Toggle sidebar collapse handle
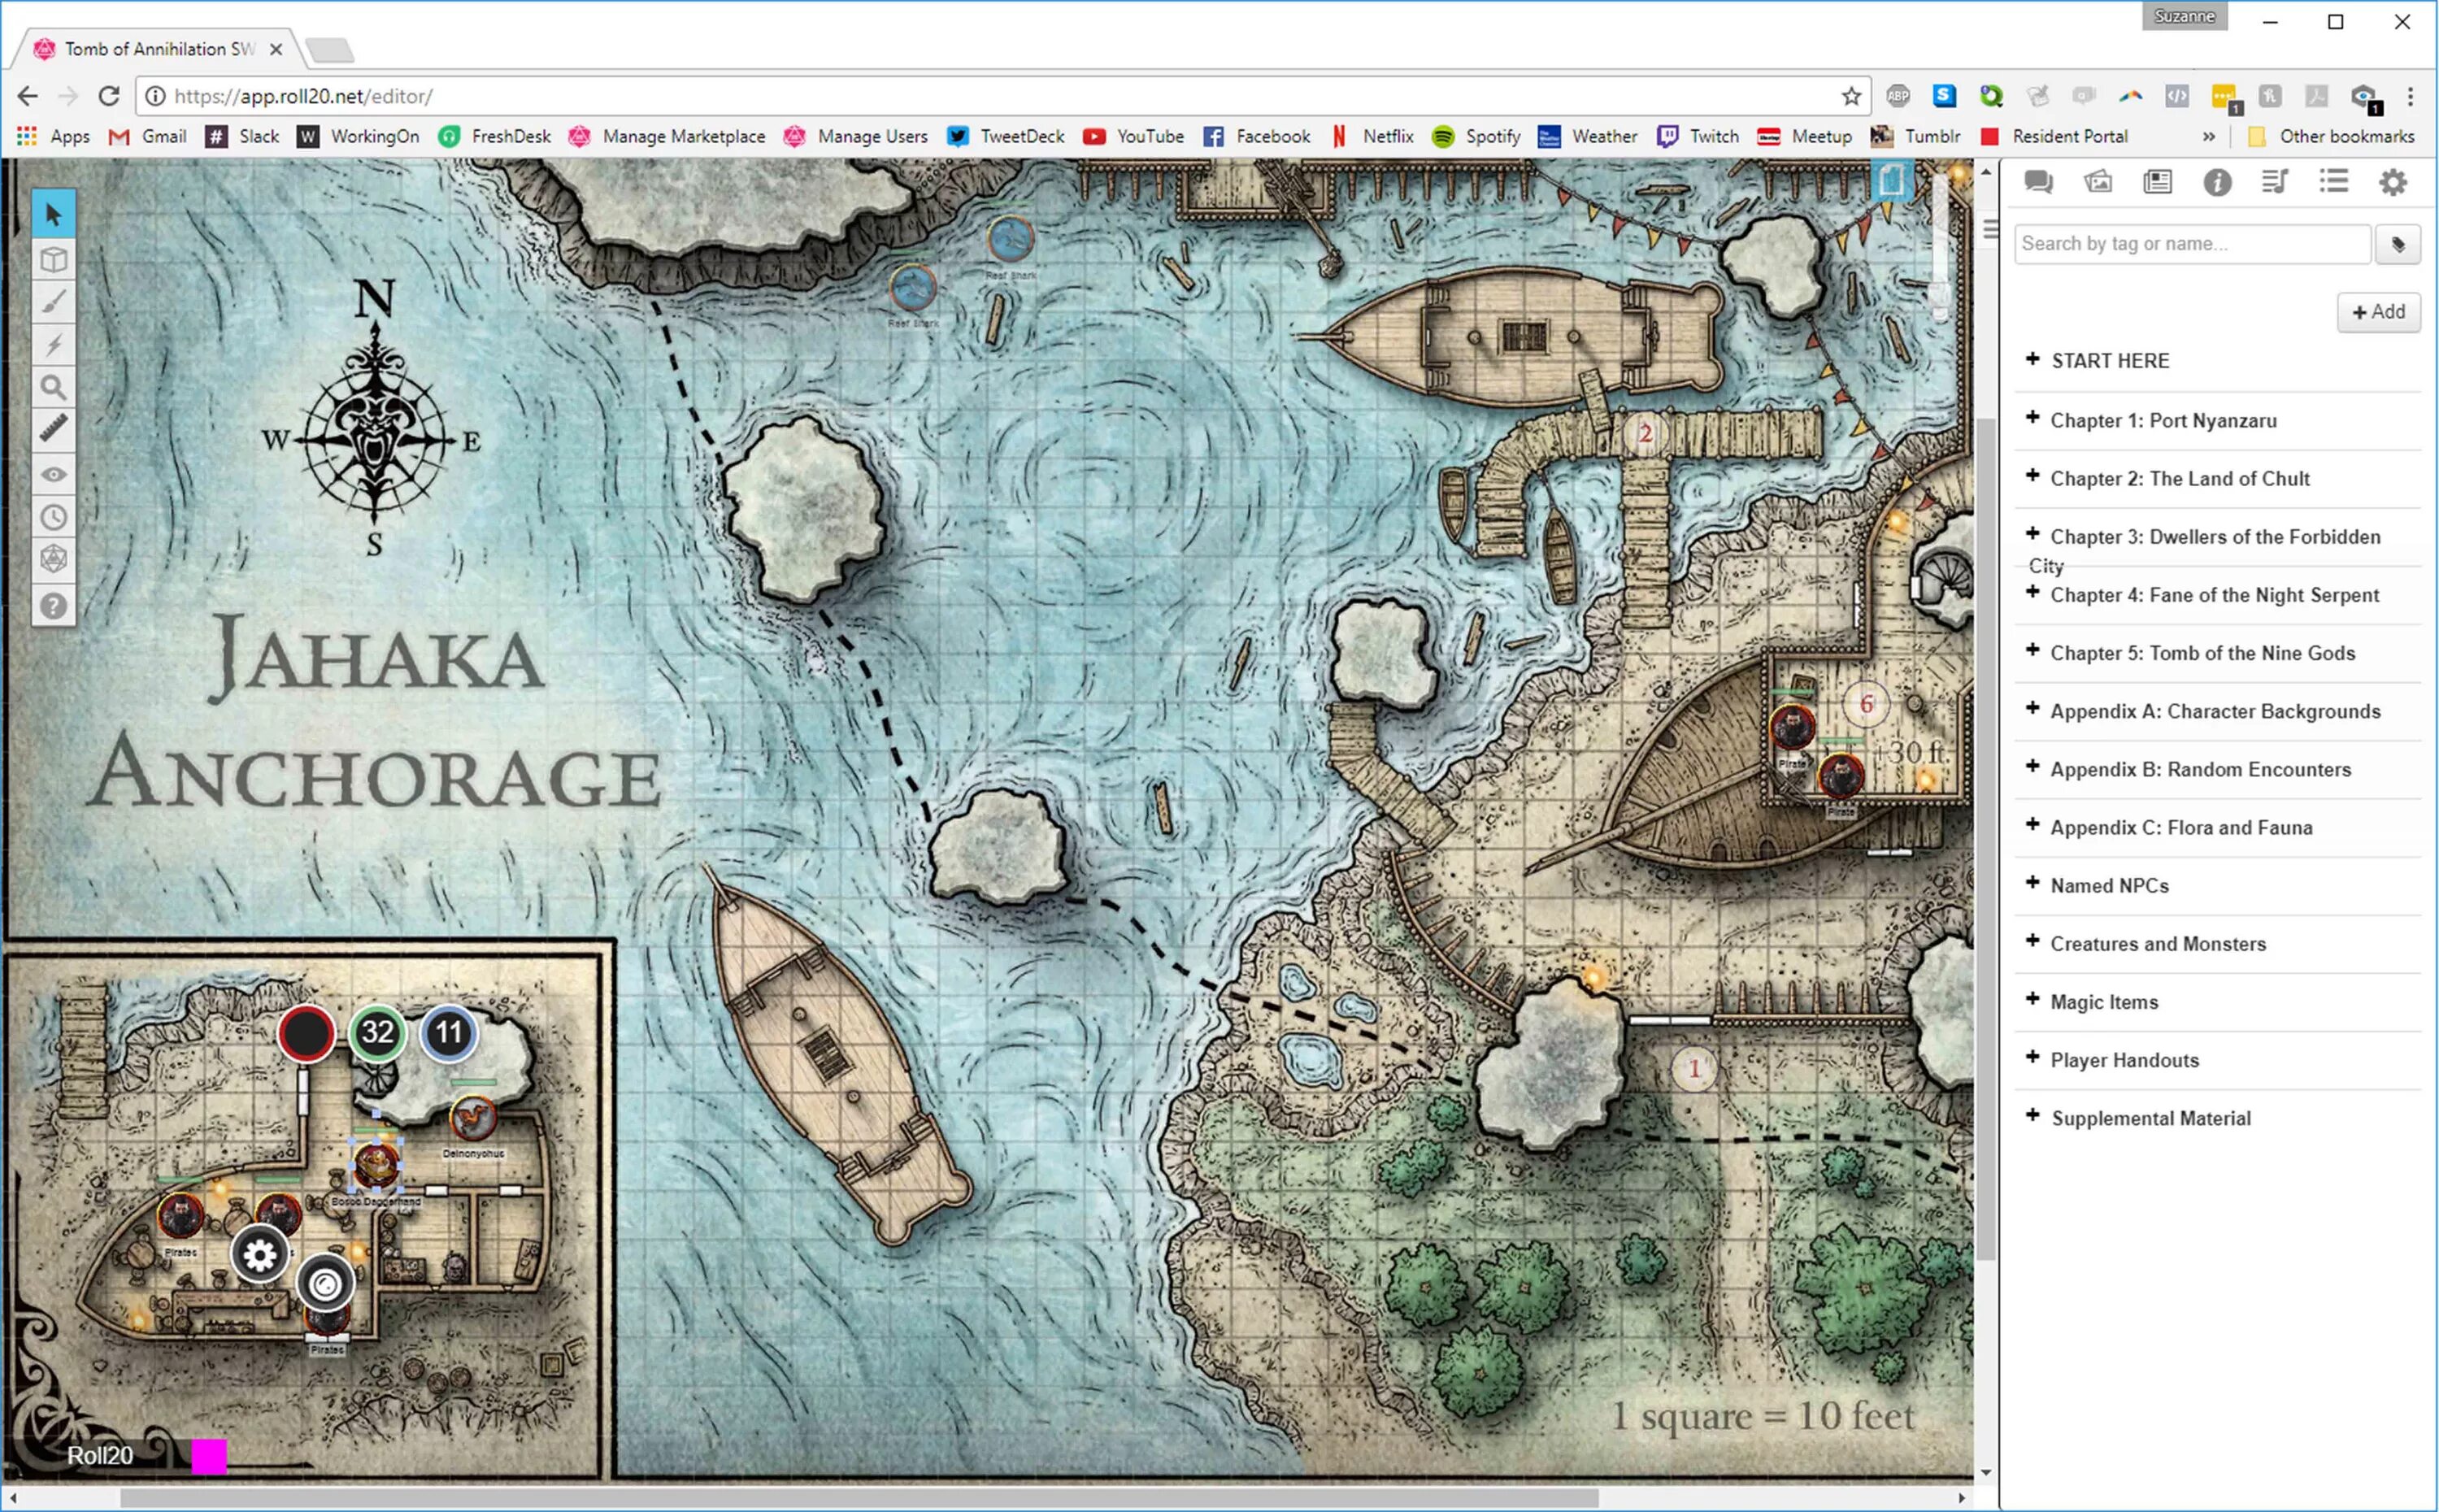 tap(1990, 230)
